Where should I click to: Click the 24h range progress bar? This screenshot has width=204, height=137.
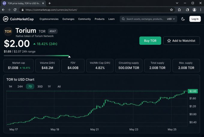[36, 56]
